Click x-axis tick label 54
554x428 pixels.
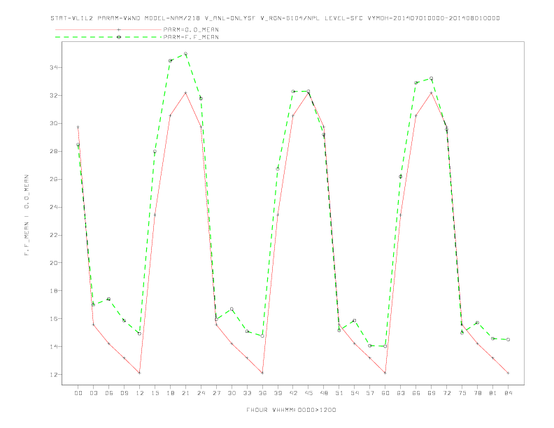click(x=355, y=393)
